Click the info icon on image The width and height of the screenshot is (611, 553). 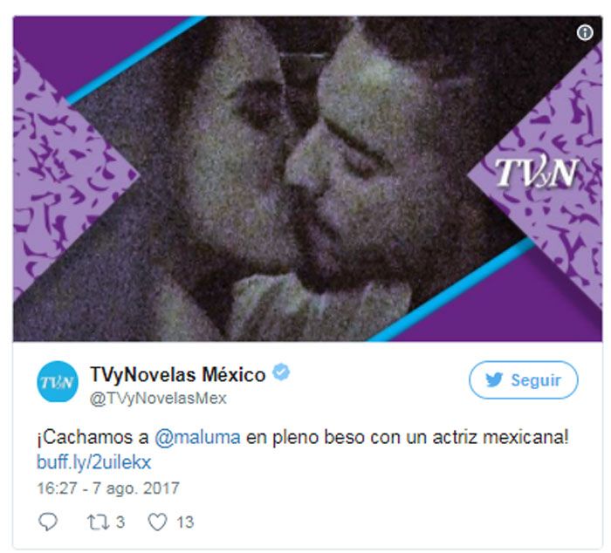pos(585,33)
